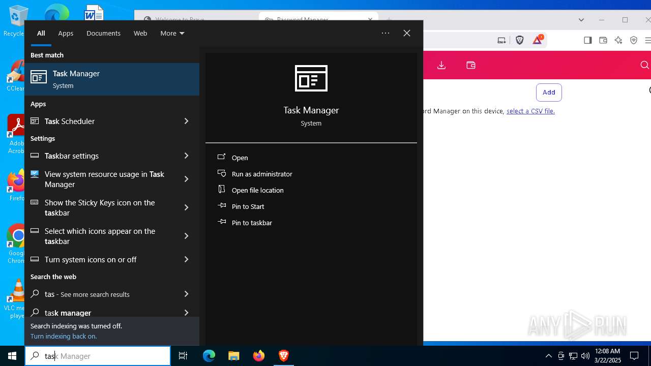Click select a CSV file link
Image resolution: width=651 pixels, height=366 pixels.
(x=530, y=111)
